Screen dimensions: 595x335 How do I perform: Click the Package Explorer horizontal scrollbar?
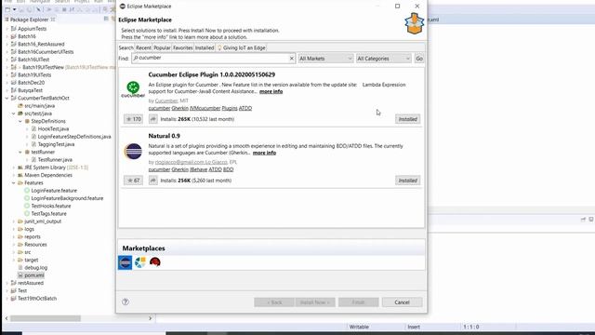coord(46,318)
